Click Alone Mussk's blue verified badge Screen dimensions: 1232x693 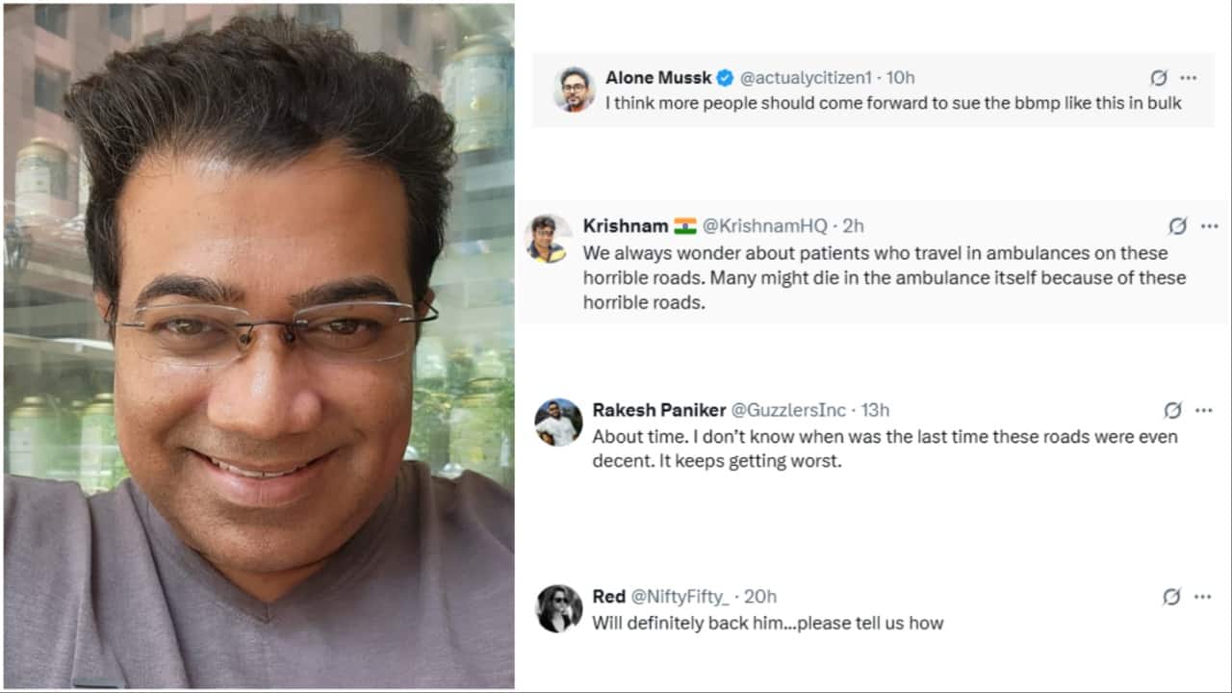click(725, 78)
